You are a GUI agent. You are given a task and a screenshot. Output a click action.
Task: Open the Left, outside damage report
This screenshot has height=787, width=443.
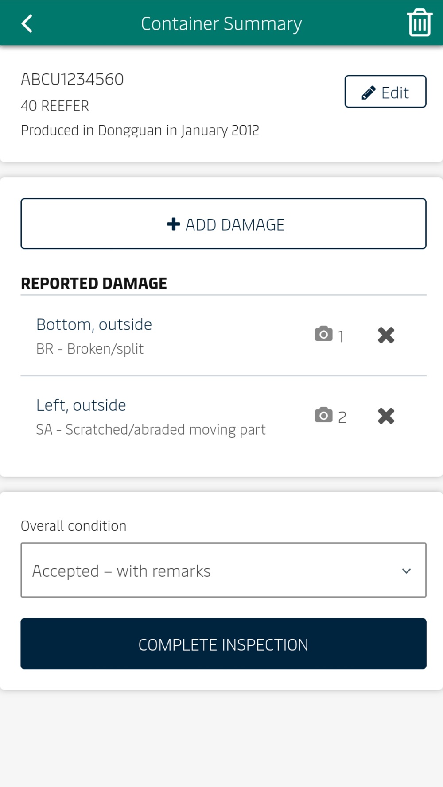[81, 405]
